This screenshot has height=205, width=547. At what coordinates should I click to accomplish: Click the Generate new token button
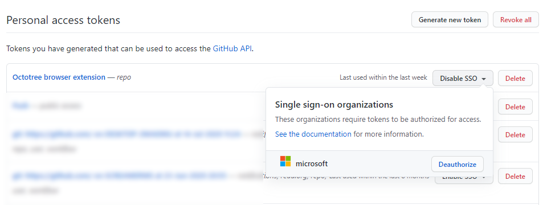point(450,20)
